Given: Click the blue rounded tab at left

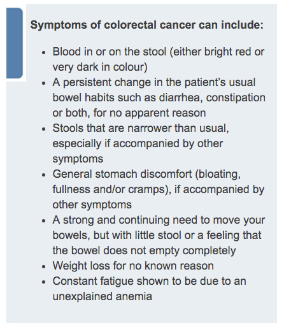Looking at the screenshot, I should 15,43.
